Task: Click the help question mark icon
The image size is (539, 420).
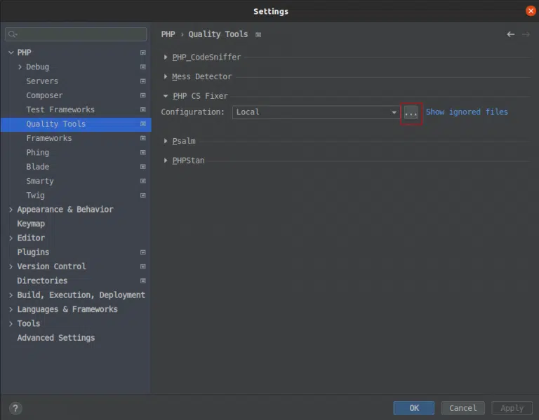Action: [15, 408]
